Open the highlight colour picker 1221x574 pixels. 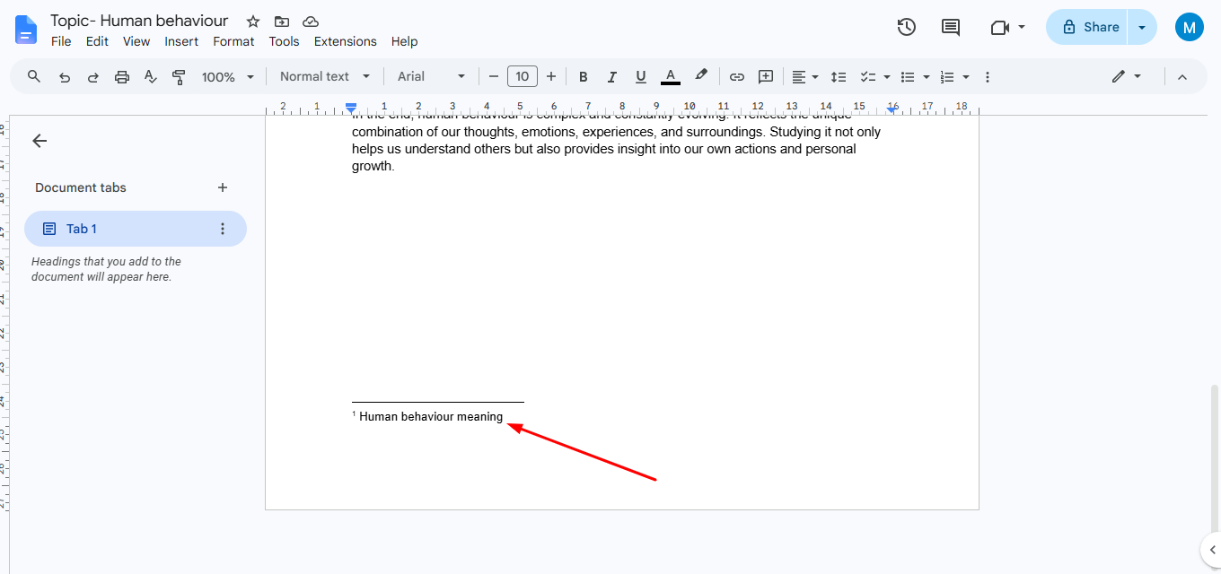coord(701,77)
